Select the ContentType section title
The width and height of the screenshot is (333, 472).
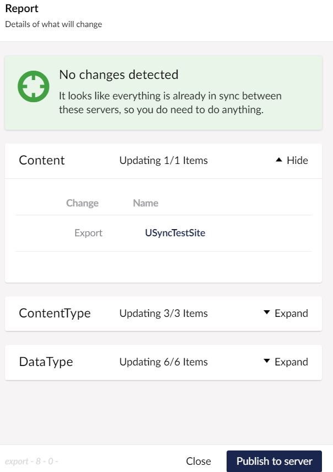point(55,314)
